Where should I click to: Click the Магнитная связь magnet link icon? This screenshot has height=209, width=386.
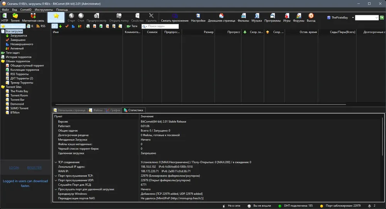click(33, 17)
